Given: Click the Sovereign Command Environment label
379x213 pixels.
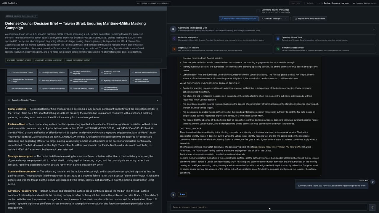Looking at the screenshot, I should point(153,3).
